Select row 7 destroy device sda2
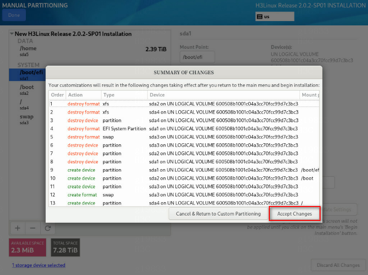Viewport: 368px width, 275px height. pyautogui.click(x=184, y=153)
